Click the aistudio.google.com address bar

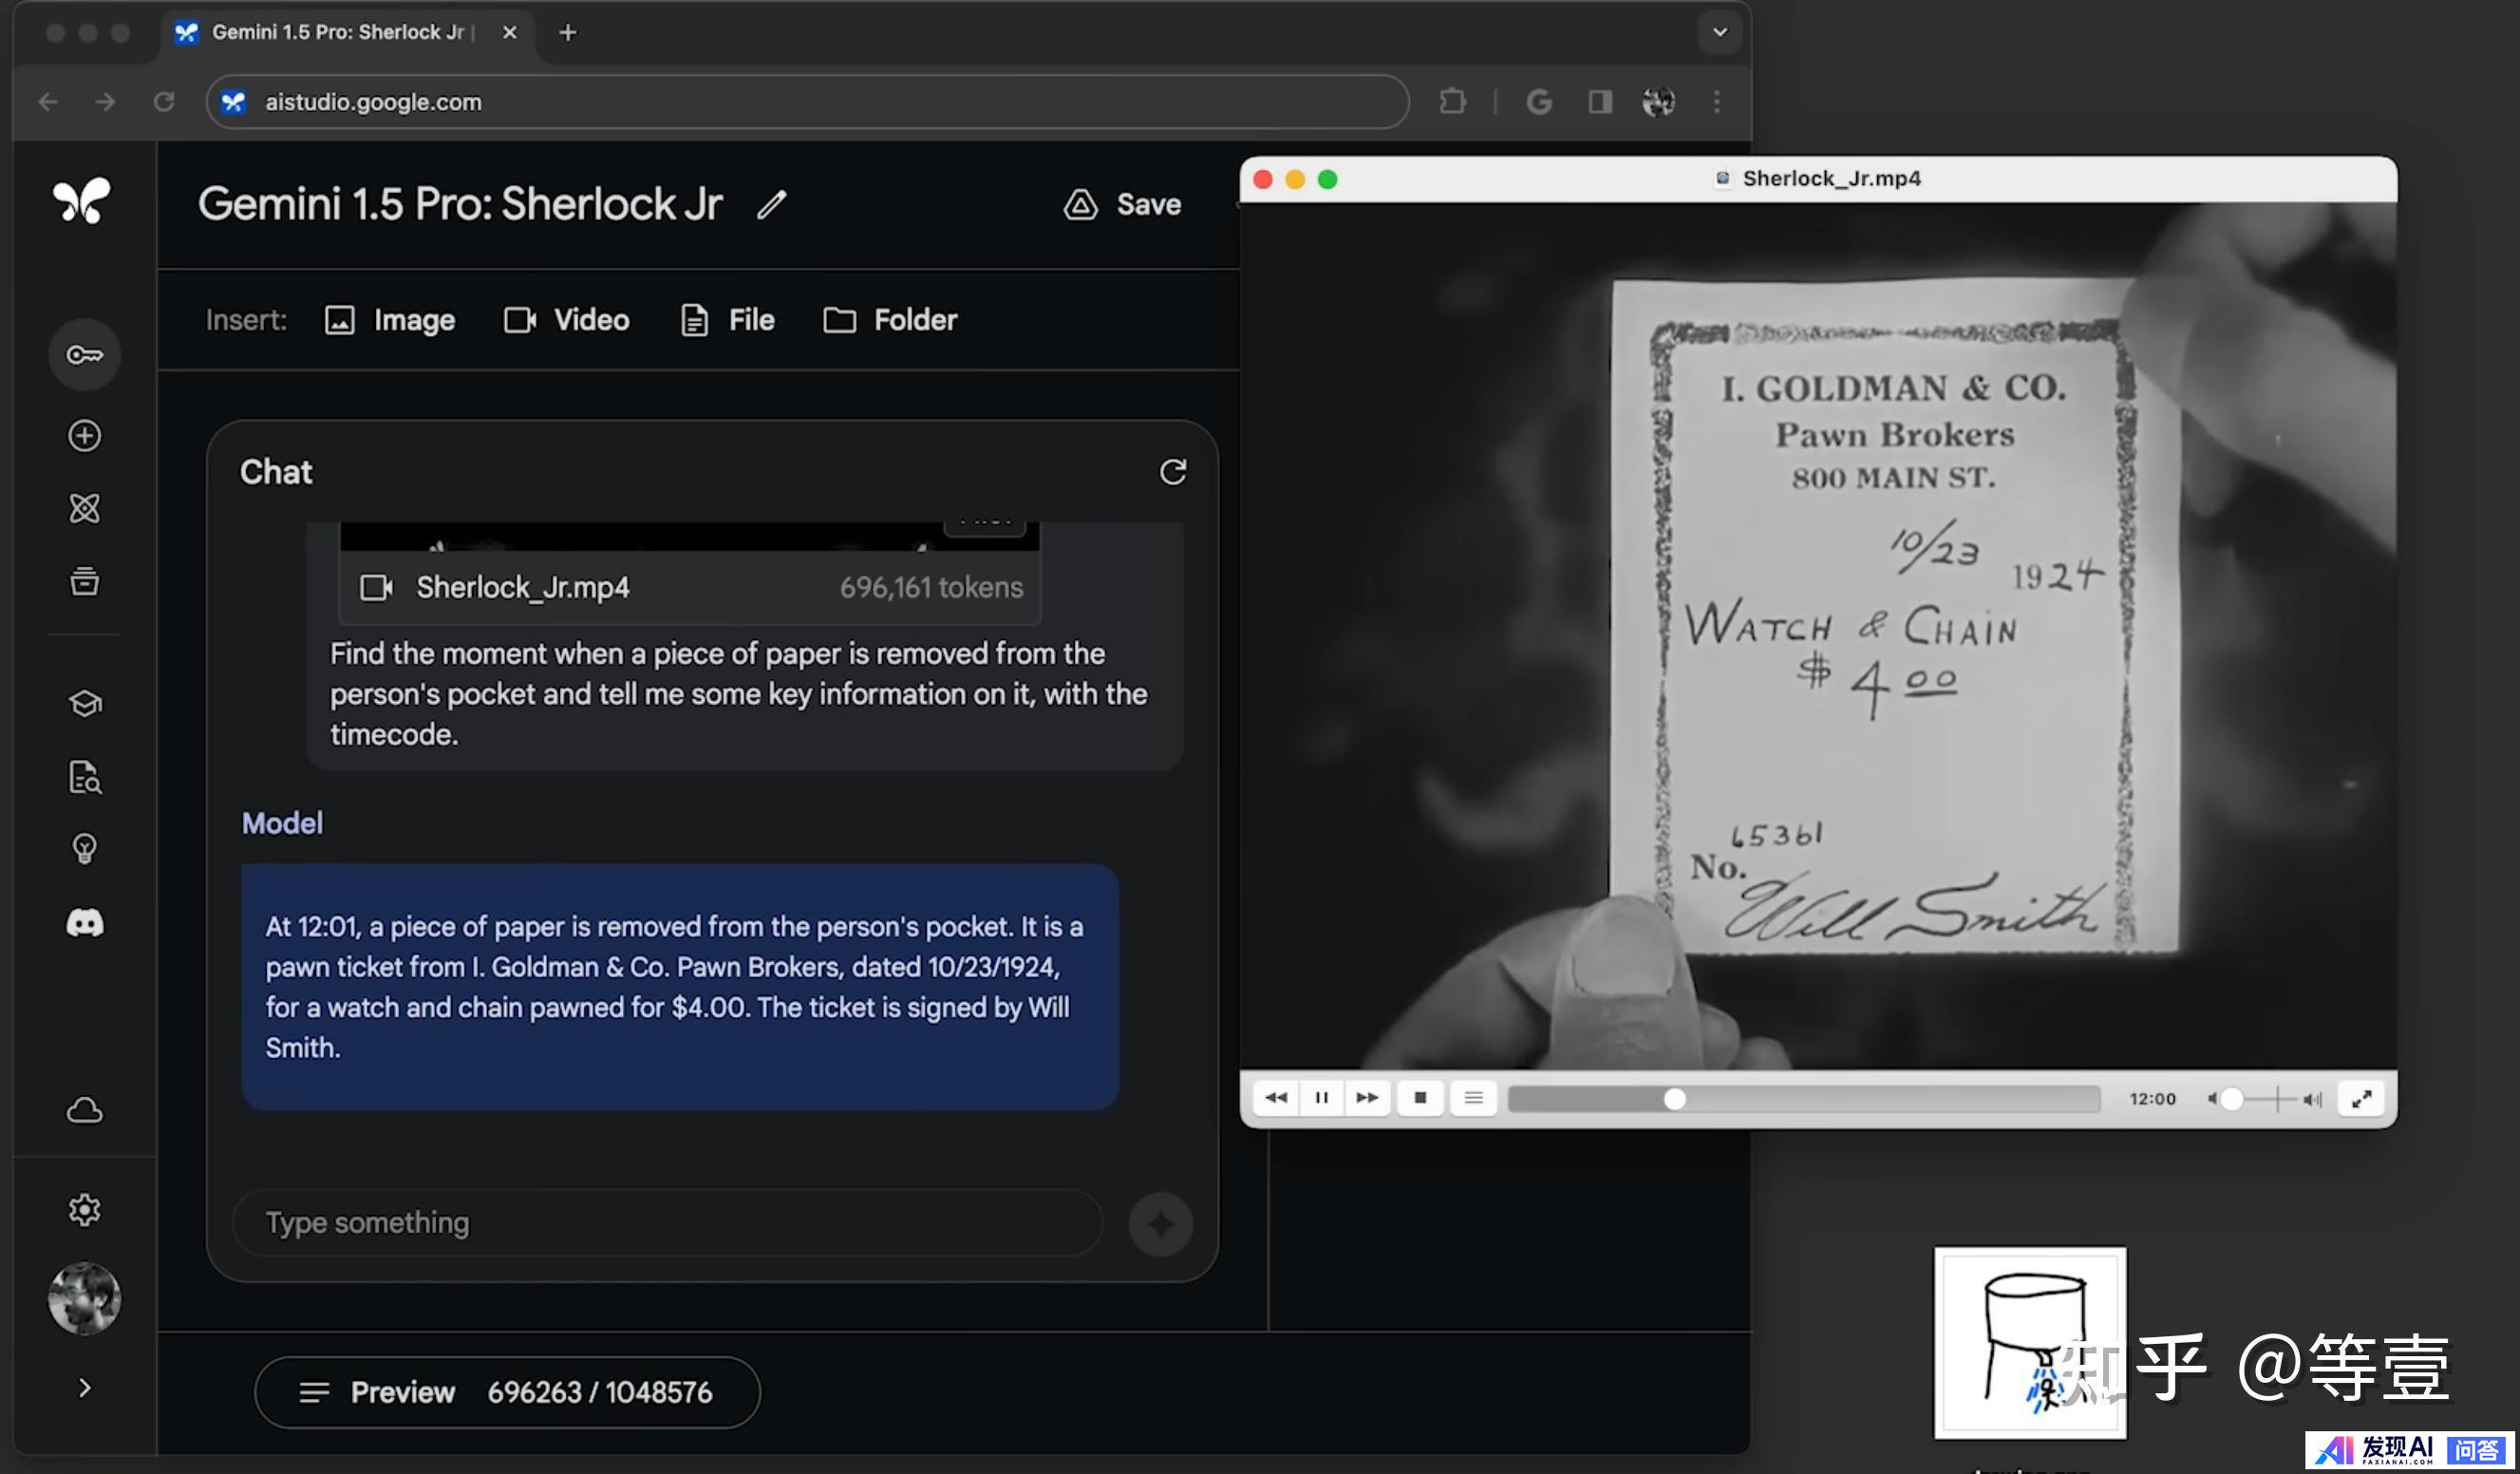tap(807, 101)
